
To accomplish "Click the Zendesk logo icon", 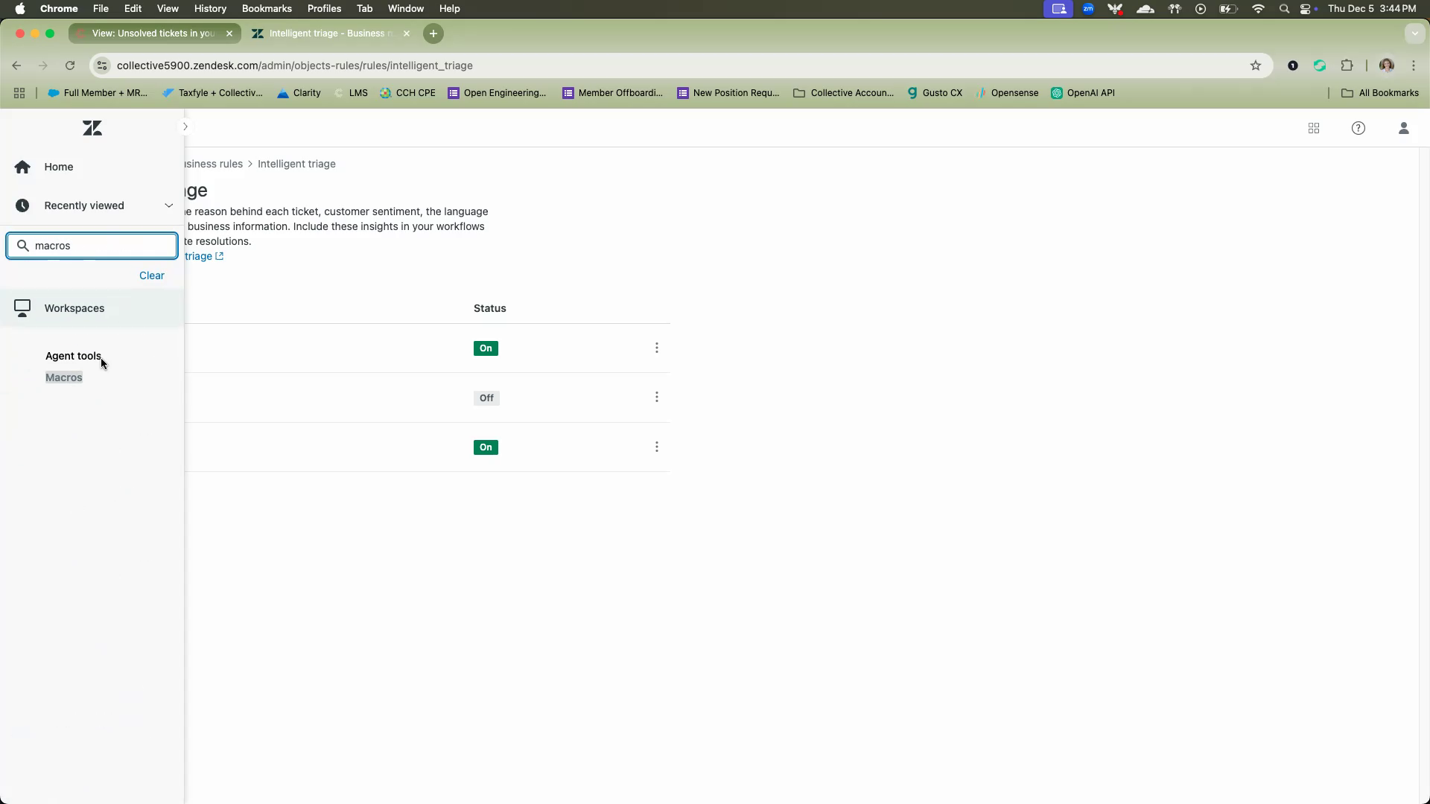I will (x=92, y=128).
